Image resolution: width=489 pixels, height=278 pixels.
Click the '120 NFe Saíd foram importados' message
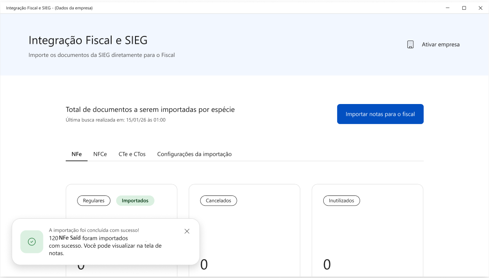pos(105,246)
